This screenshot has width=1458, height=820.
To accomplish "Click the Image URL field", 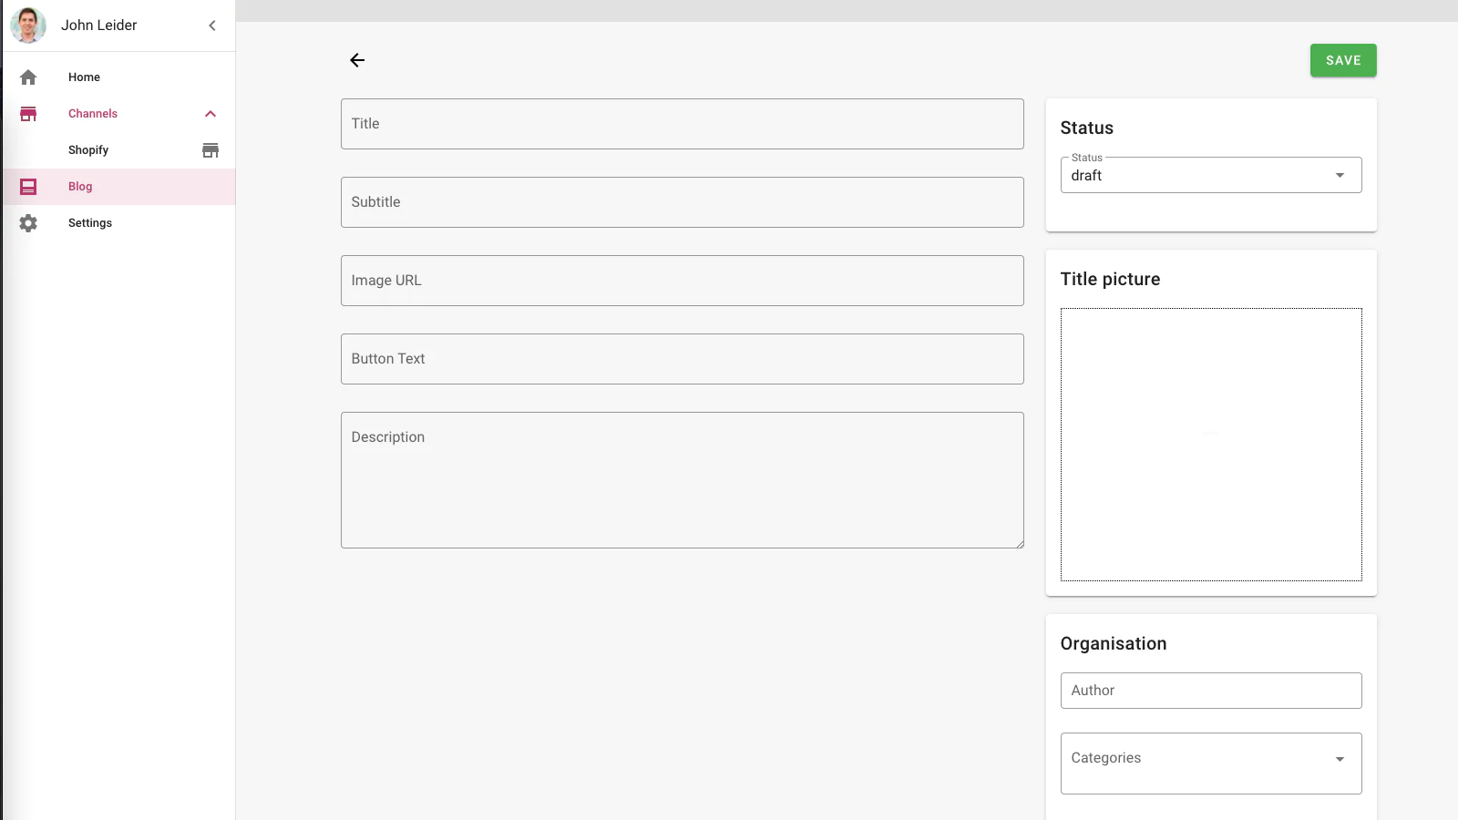I will pyautogui.click(x=682, y=281).
